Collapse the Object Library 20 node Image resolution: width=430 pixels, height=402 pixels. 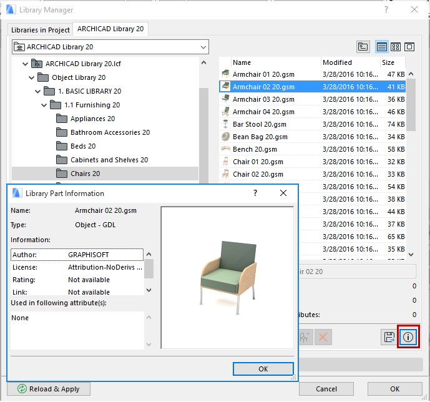(x=32, y=77)
